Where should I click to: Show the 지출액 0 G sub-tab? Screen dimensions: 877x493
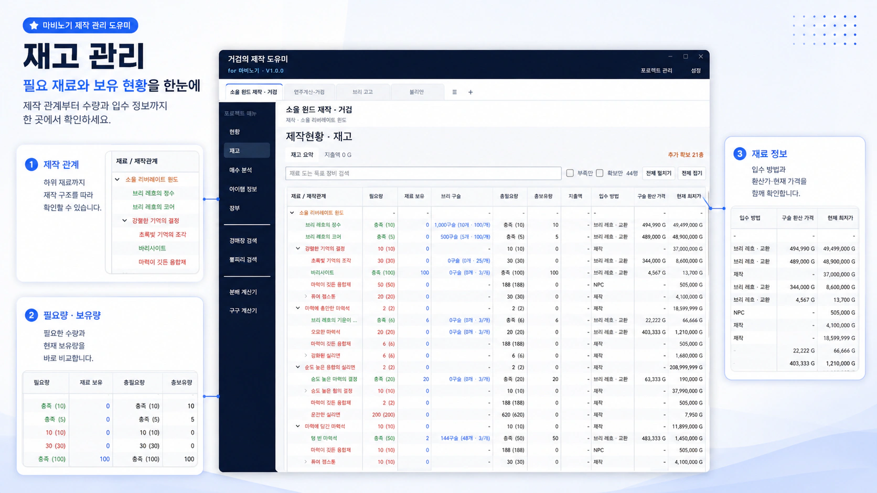pos(338,155)
